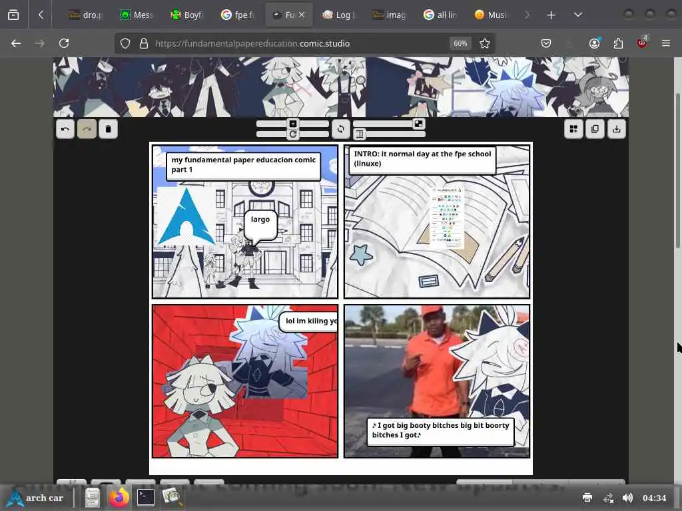
Task: Delete the selected item with trash icon
Action: click(109, 129)
